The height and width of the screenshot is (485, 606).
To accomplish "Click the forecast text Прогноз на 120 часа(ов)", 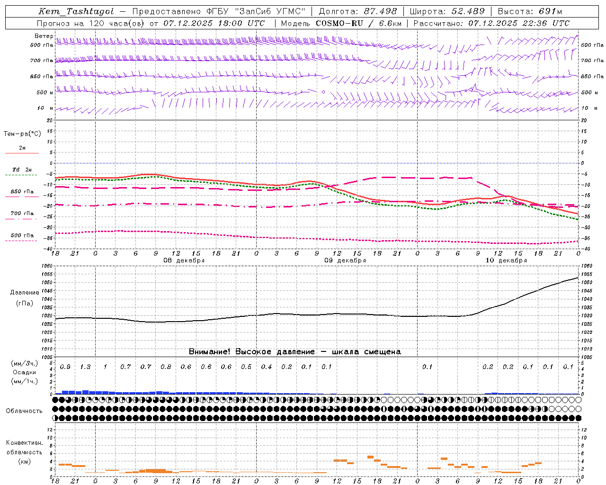I will [91, 23].
